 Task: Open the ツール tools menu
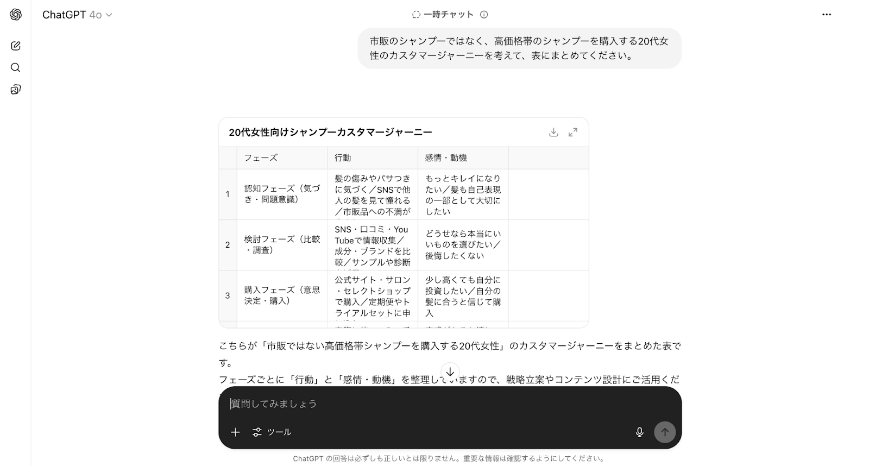point(272,432)
